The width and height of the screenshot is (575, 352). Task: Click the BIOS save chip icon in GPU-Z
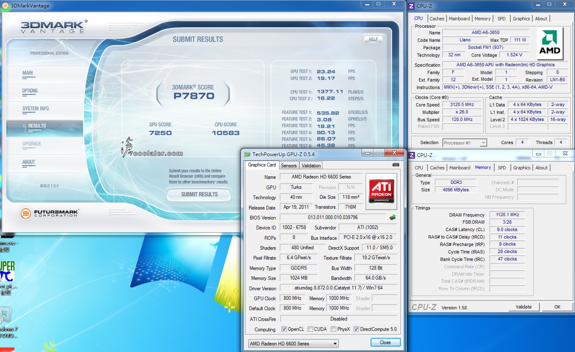(x=392, y=217)
